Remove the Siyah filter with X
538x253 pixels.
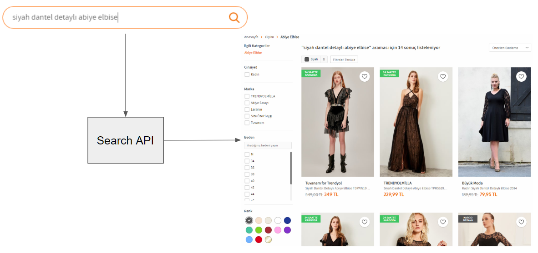point(324,59)
